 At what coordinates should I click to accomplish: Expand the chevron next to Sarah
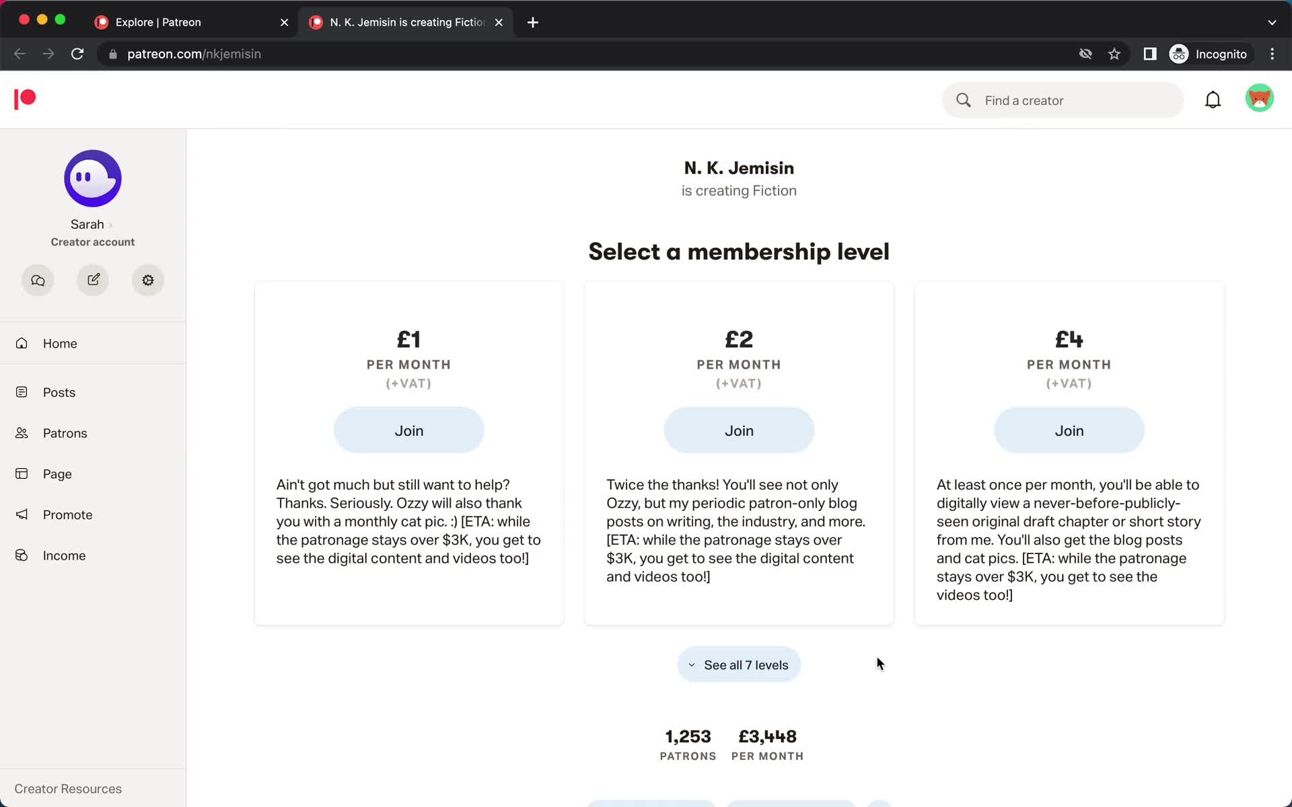coord(110,225)
